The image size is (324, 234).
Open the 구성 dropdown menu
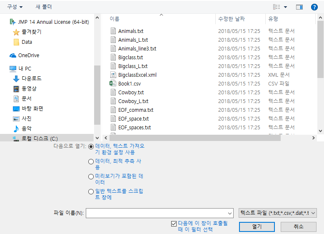tap(15, 7)
